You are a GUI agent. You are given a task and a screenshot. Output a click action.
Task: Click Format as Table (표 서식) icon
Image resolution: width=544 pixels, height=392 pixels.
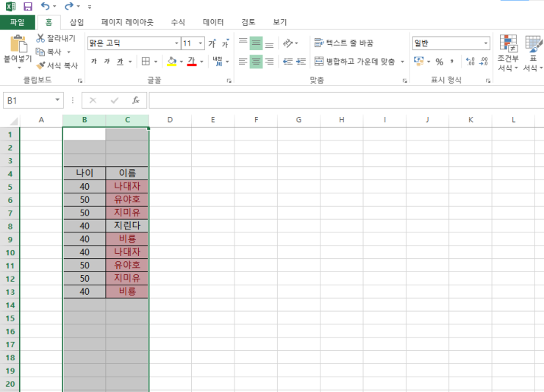534,43
